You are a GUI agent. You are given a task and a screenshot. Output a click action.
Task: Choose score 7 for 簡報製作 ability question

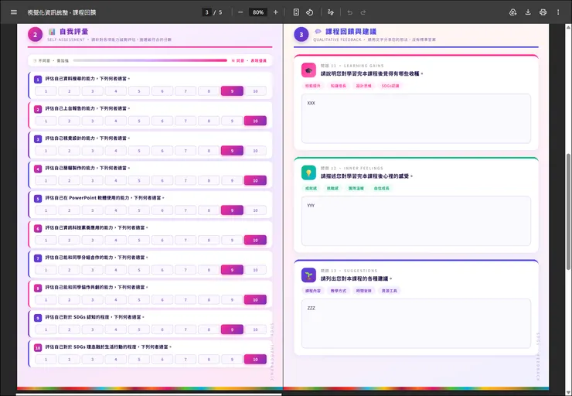click(x=186, y=180)
